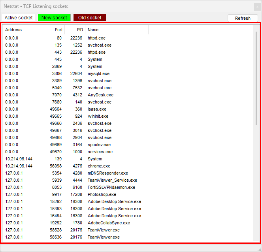Click the green New socket swatch
The image size is (262, 252).
[x=54, y=18]
